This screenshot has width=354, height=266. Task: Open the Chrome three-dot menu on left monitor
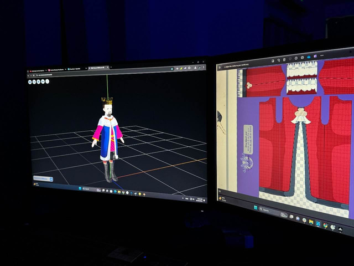coord(204,67)
